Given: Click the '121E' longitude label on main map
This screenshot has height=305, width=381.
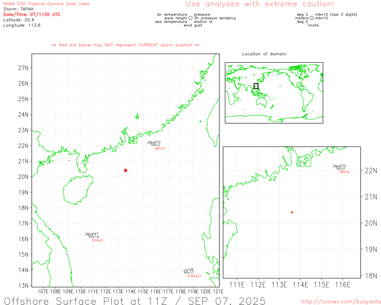Looking at the screenshot, I should tap(218, 291).
